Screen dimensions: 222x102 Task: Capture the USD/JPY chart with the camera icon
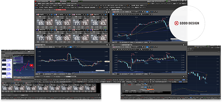point(142,12)
